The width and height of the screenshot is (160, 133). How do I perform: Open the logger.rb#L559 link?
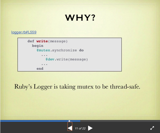[x=24, y=32]
